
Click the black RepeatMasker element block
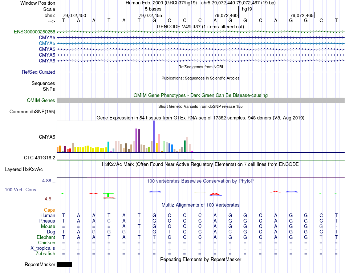(x=64, y=264)
